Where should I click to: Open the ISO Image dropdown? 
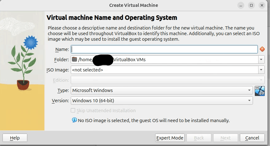(261, 70)
